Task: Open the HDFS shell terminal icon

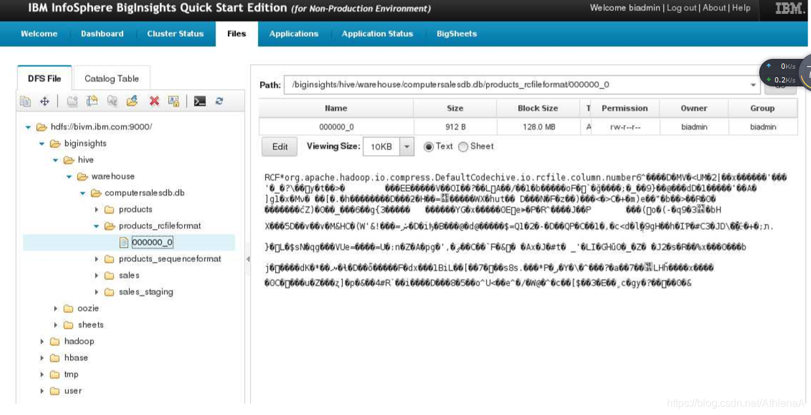Action: click(200, 101)
